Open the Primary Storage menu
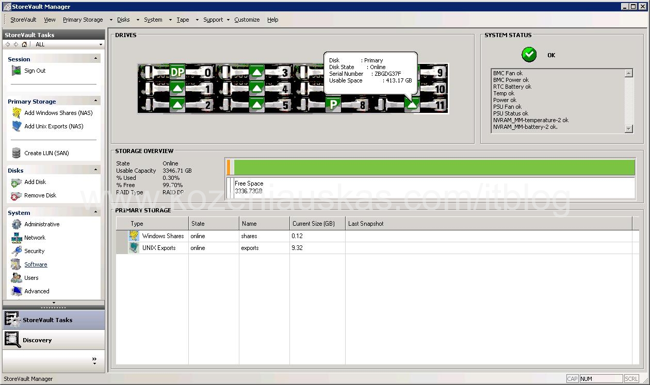The height and width of the screenshot is (385, 650). [83, 20]
